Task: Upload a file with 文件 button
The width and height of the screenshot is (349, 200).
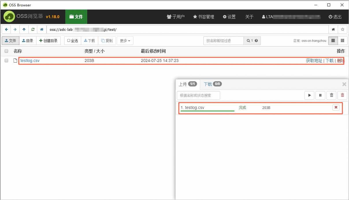Action: tap(11, 41)
